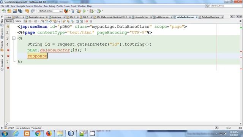Open the Navigator side panel

pos(2,65)
